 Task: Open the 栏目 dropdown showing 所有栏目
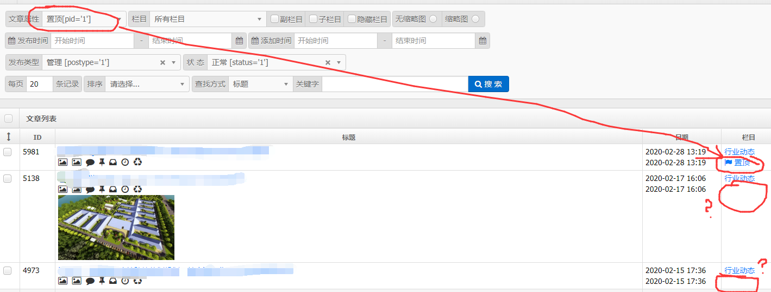tap(208, 19)
